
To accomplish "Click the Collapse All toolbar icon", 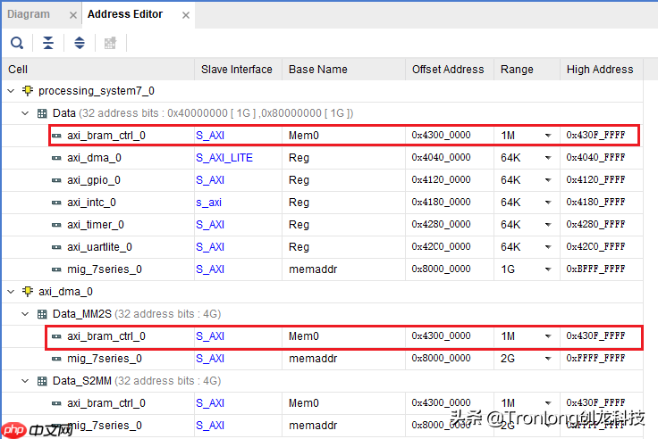I will (48, 43).
